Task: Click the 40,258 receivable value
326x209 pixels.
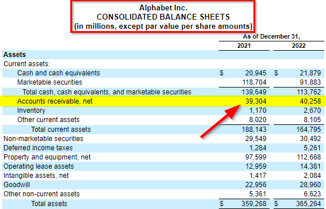Action: pyautogui.click(x=310, y=101)
